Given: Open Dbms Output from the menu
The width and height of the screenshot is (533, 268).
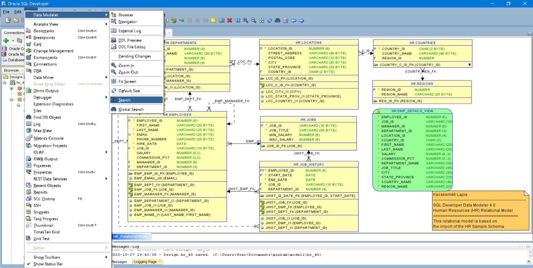Looking at the screenshot, I should (68, 91).
